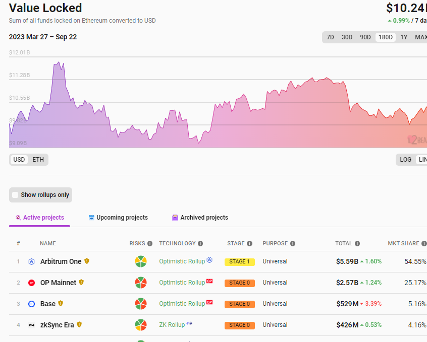
Task: Open the Upcoming projects tab
Action: tap(118, 218)
